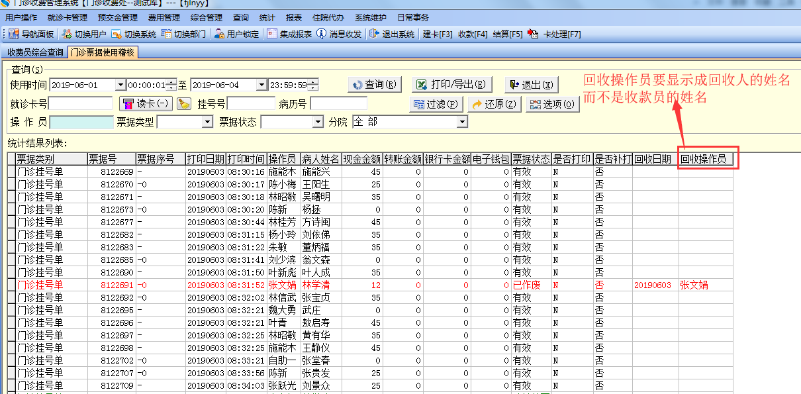The image size is (801, 394).
Task: Open the 用户操作 menu
Action: coord(21,18)
